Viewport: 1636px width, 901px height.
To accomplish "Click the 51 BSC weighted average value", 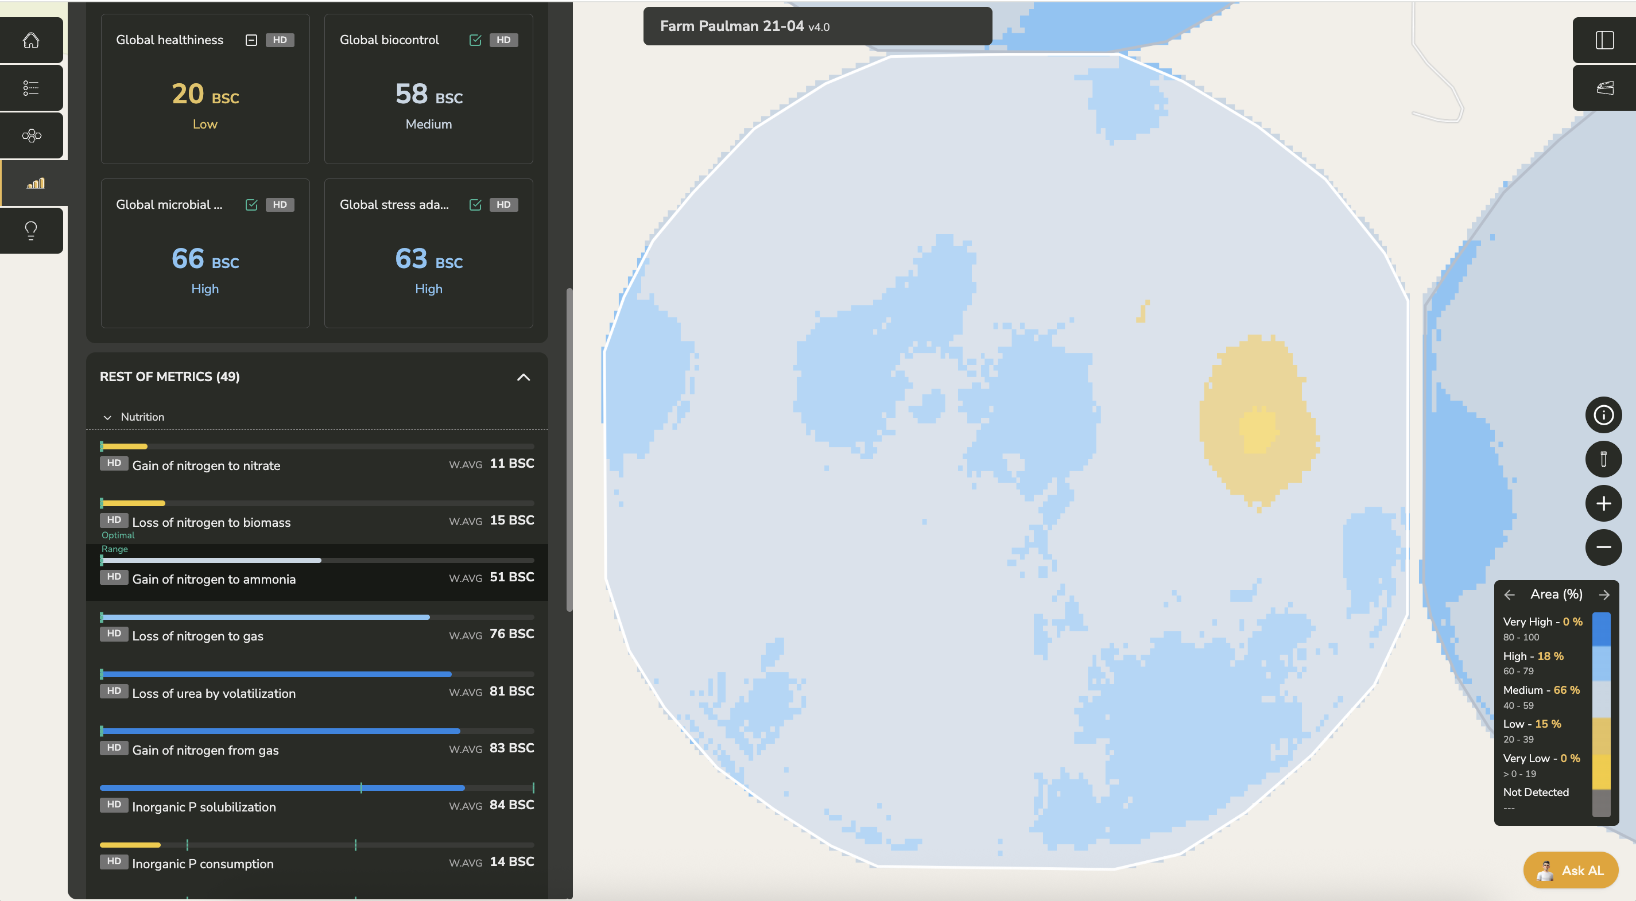I will pos(511,577).
